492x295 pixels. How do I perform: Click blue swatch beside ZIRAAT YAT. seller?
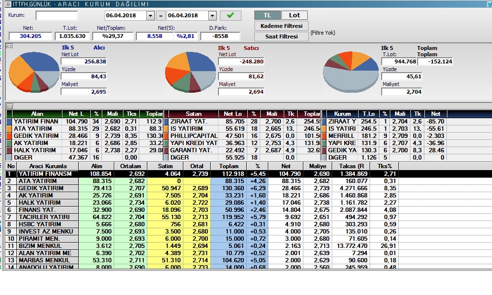point(166,122)
